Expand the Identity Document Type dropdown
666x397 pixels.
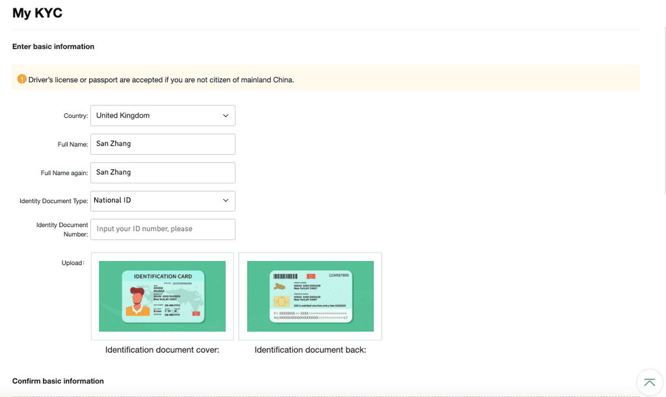coord(163,200)
